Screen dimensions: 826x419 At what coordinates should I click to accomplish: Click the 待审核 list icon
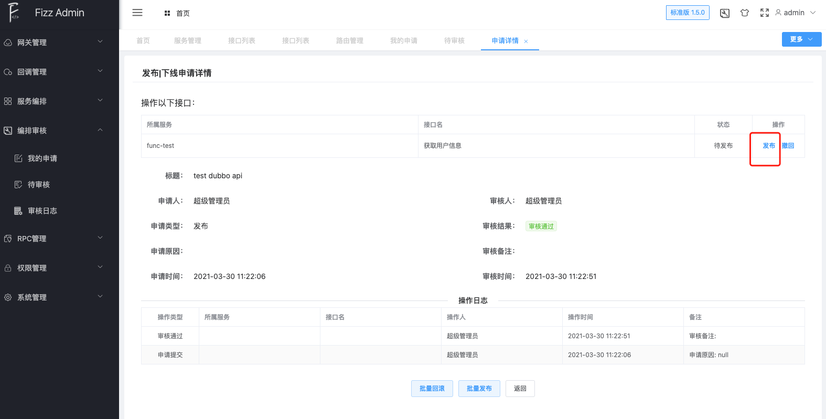[18, 185]
